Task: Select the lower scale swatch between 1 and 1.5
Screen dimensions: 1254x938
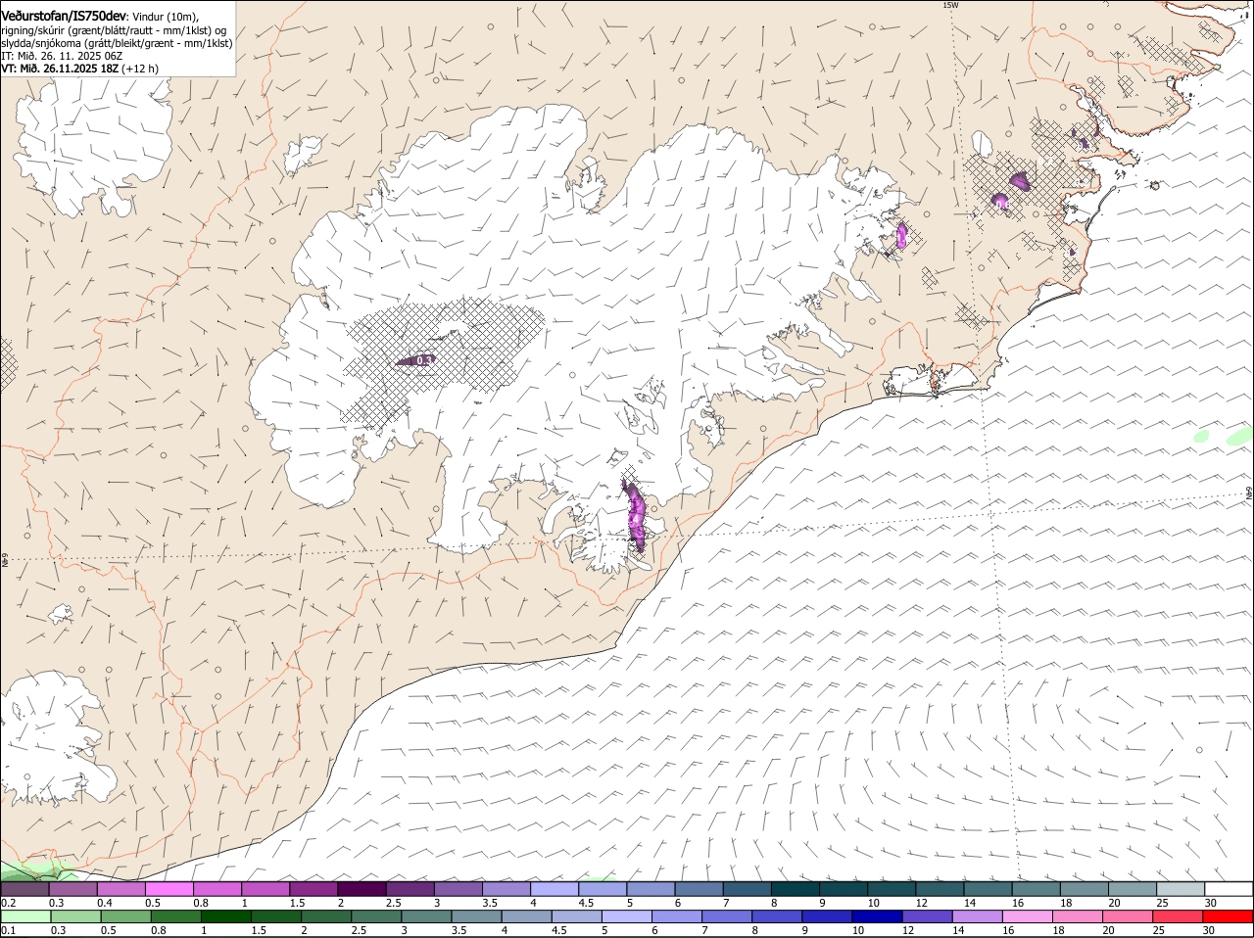Action: point(225,916)
